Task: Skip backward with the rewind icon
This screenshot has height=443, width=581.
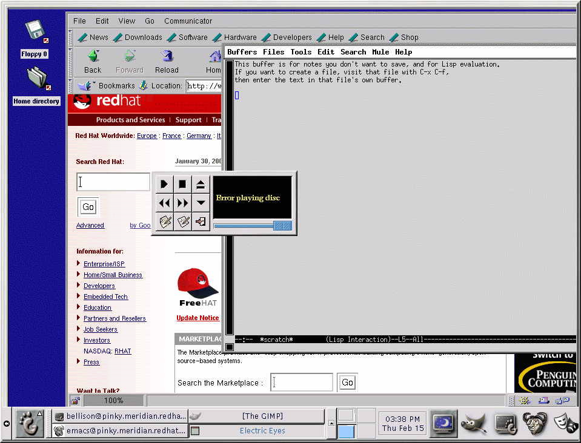Action: point(164,203)
